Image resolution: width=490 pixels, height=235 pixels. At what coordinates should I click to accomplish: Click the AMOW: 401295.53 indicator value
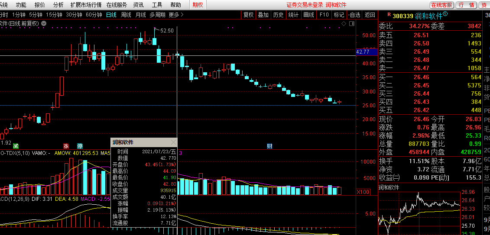(77, 153)
